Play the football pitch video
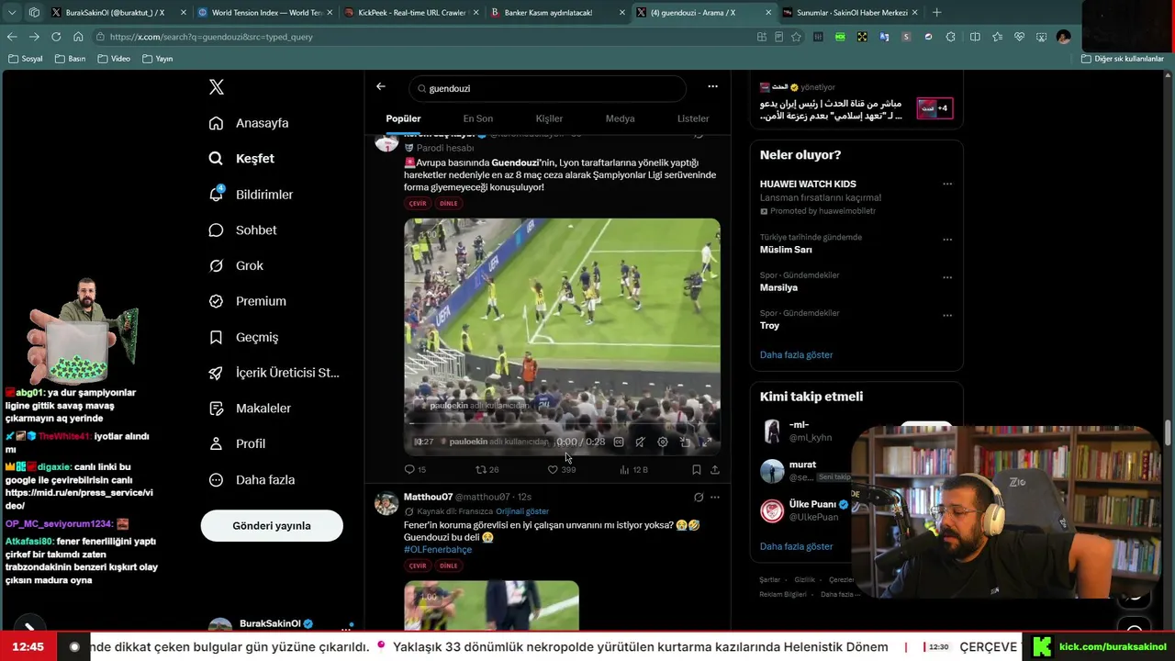 tap(562, 336)
